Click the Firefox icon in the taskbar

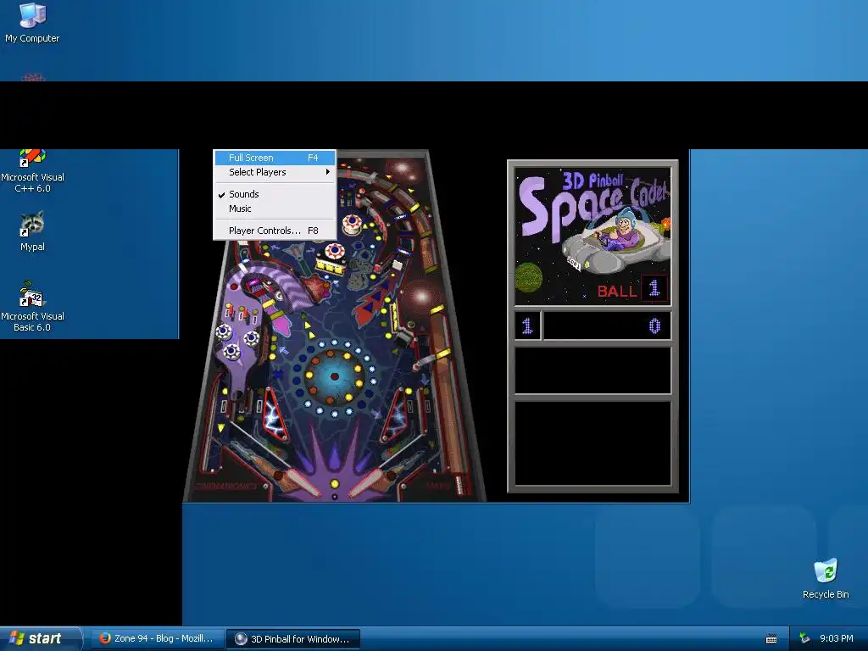point(104,639)
